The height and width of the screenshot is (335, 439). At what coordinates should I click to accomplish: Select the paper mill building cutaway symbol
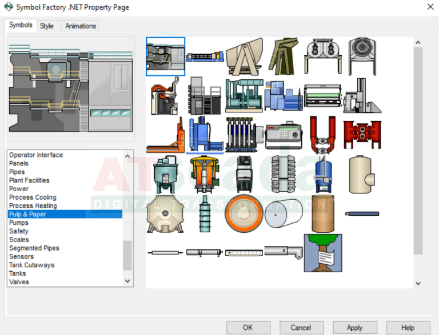165,56
